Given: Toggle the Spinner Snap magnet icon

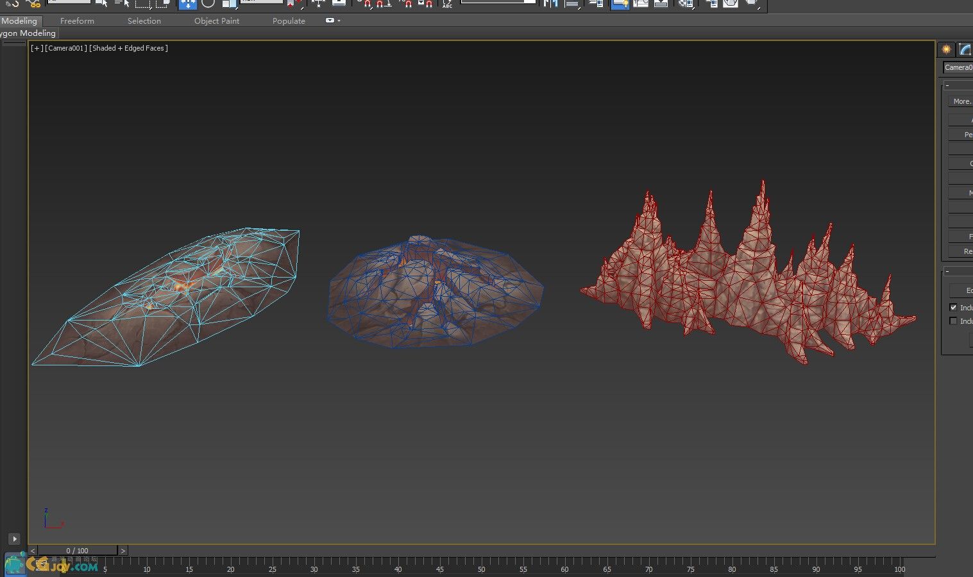Looking at the screenshot, I should 425,3.
